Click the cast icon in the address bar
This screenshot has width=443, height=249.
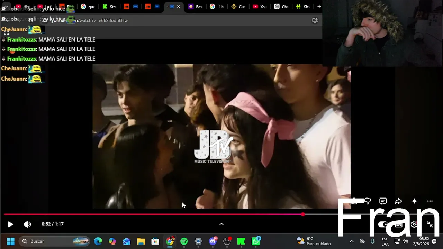(315, 20)
